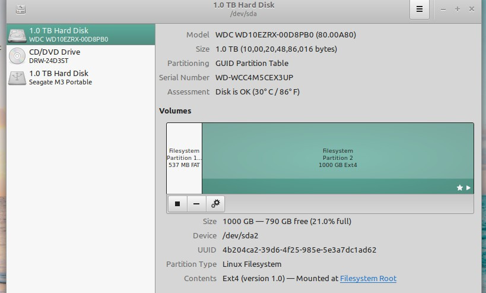Click the disk drive icon in the header bar
This screenshot has height=293, width=486.
[21, 10]
